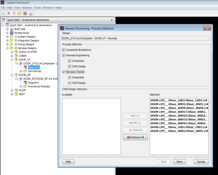Click the Integrator Designs folder icon
Screen dimensions: 218x175
[12, 40]
